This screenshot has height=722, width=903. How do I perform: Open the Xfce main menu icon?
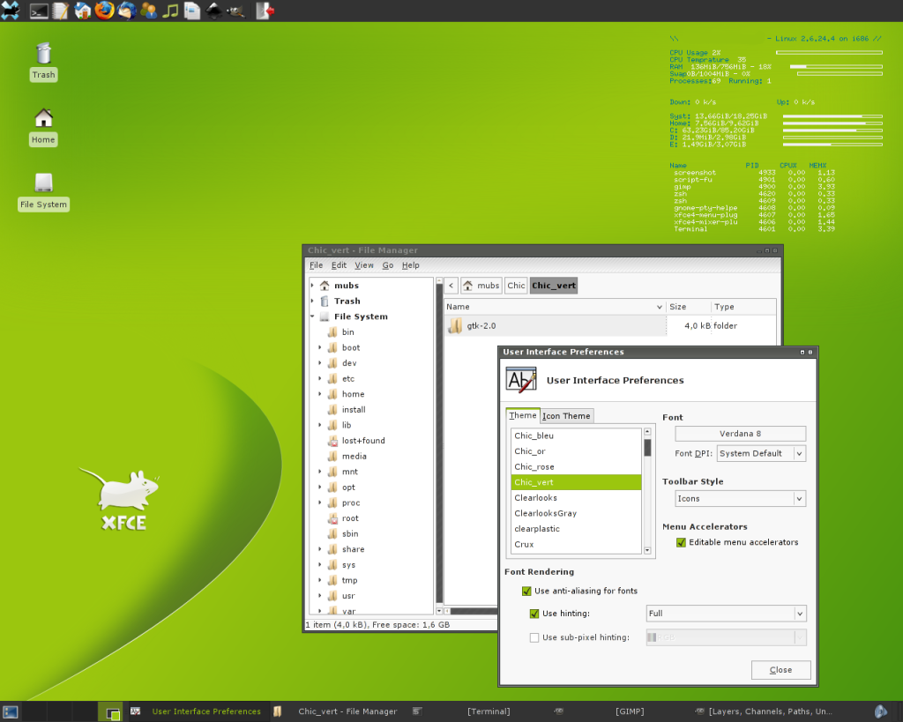point(11,11)
